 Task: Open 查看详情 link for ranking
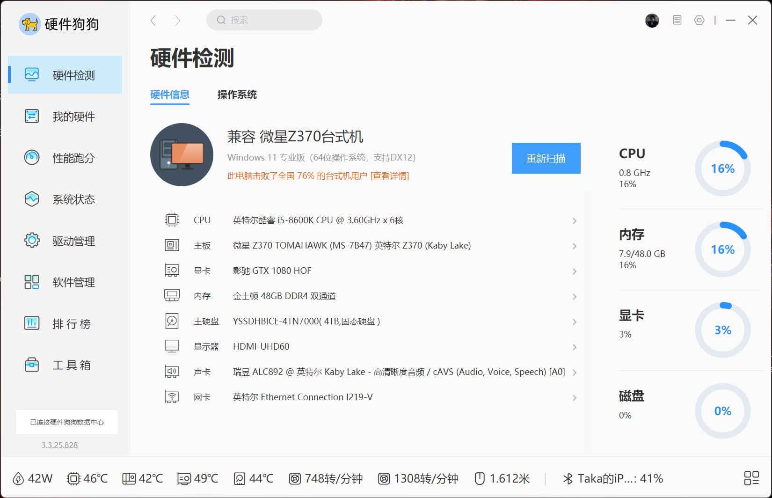pos(390,176)
